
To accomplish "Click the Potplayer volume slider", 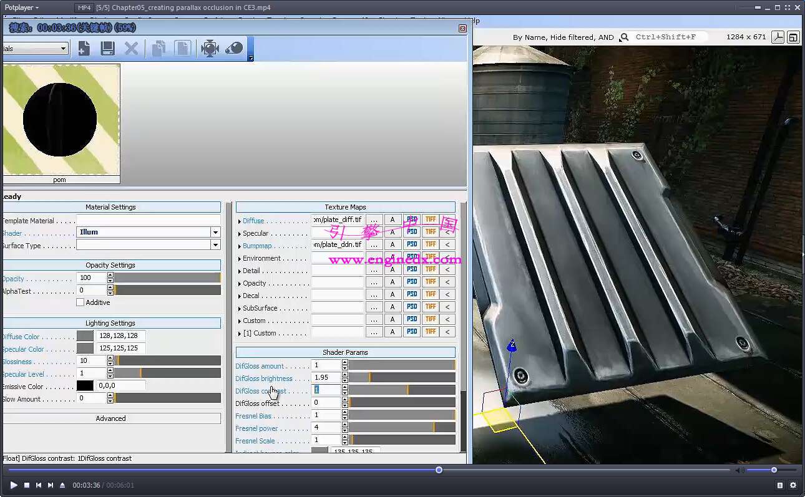I will pyautogui.click(x=771, y=470).
